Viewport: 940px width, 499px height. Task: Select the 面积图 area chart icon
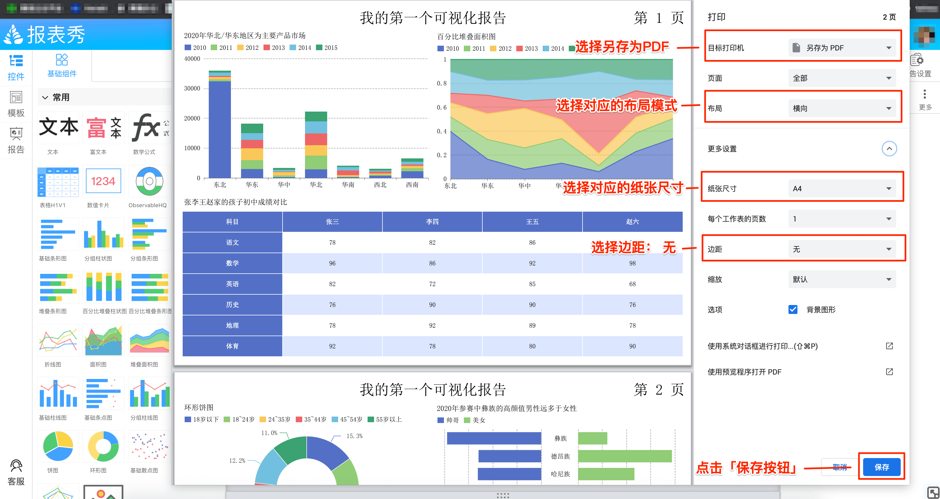tap(104, 340)
